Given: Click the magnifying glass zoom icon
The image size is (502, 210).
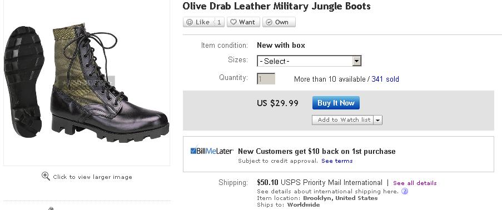Looking at the screenshot, I should pyautogui.click(x=46, y=176).
